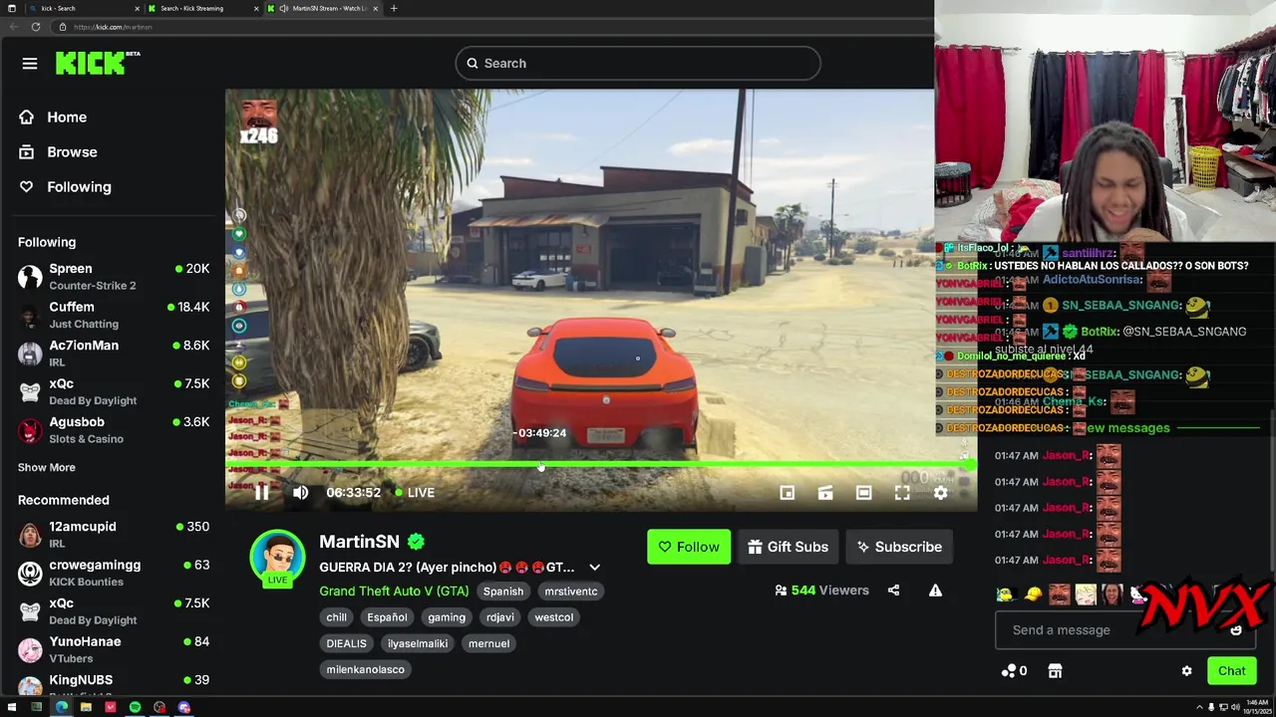Open emoji picker in chat input
This screenshot has height=717, width=1276.
tap(1236, 630)
